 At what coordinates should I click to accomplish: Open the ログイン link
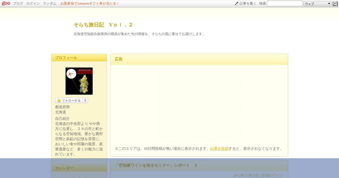pos(33,3)
